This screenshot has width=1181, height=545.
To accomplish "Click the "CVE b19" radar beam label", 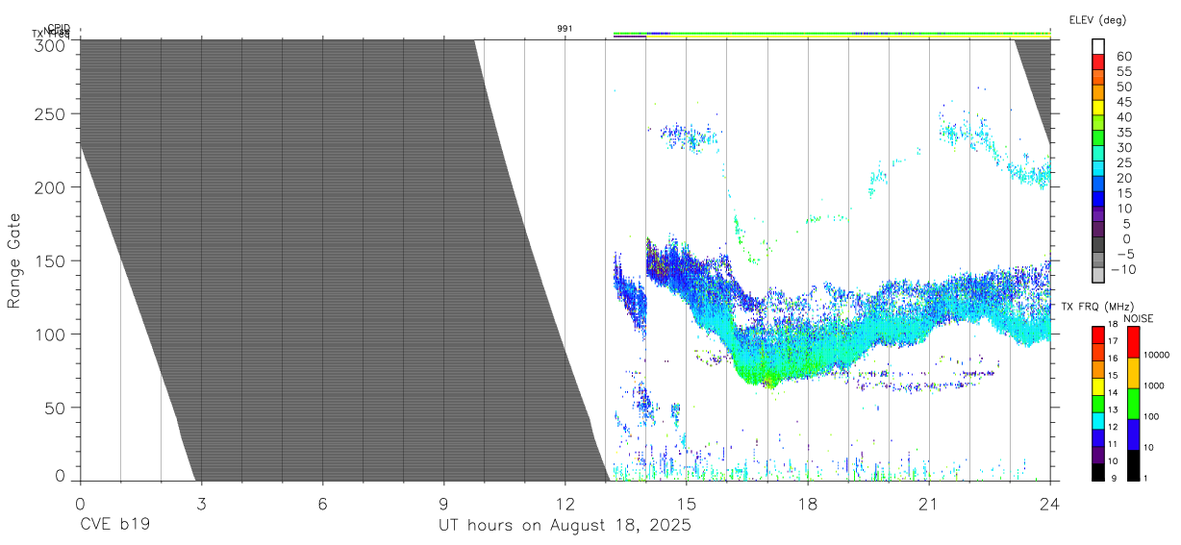I will 114,526.
